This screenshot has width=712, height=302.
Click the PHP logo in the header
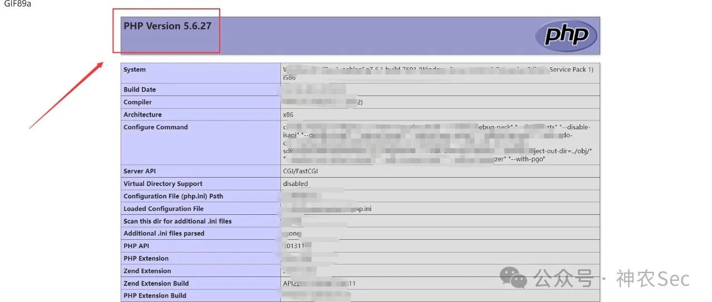coord(566,36)
